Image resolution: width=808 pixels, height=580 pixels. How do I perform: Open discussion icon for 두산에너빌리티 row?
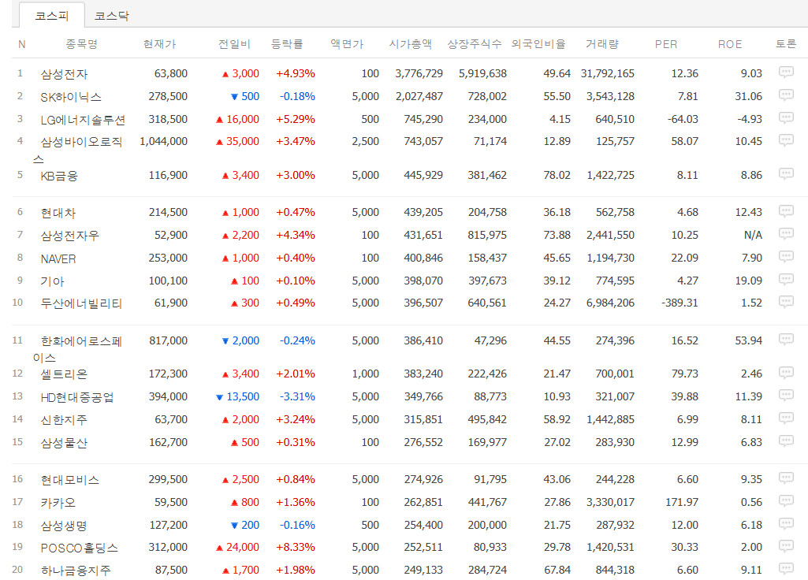click(786, 303)
